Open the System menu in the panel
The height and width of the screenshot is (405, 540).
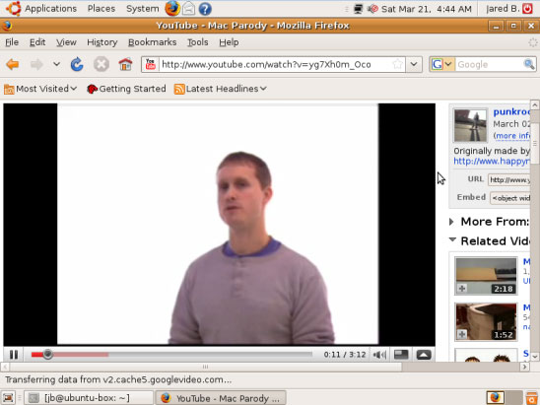tap(142, 9)
